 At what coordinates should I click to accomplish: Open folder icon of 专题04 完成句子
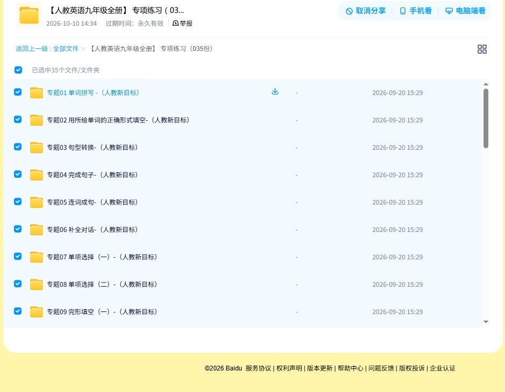[x=37, y=175]
